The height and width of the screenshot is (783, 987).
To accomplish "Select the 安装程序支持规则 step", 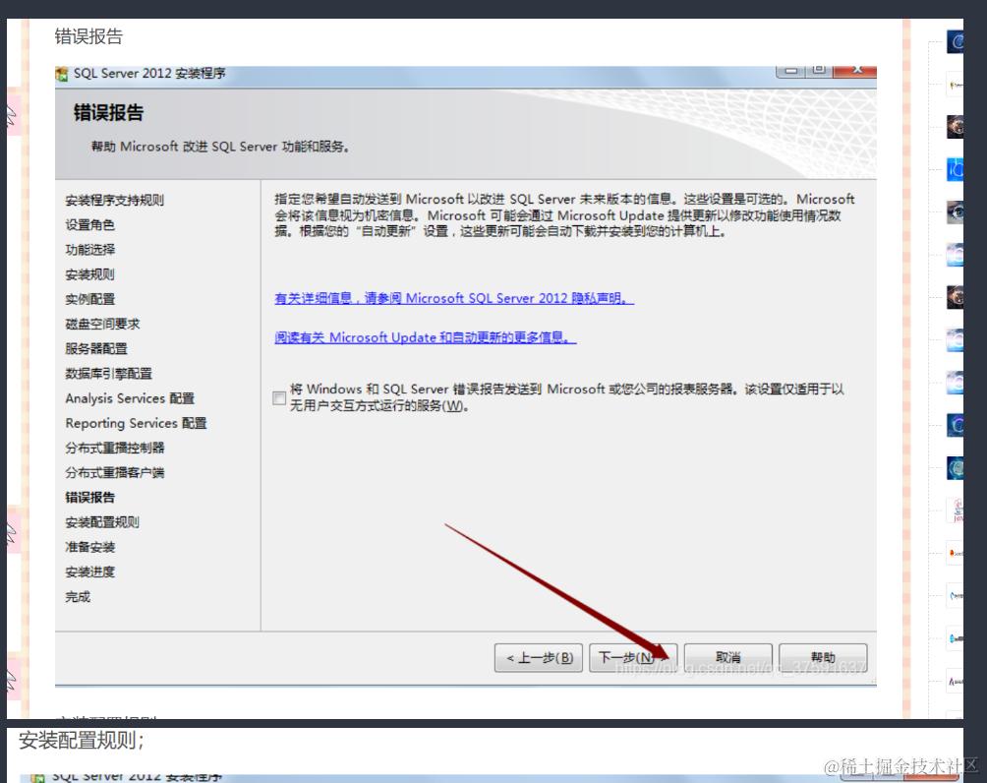I will coord(115,200).
